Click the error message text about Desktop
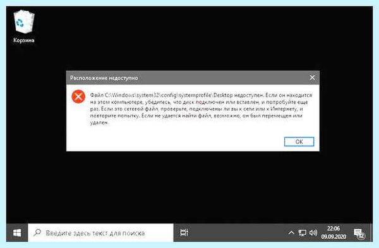This screenshot has height=248, width=379. point(201,109)
